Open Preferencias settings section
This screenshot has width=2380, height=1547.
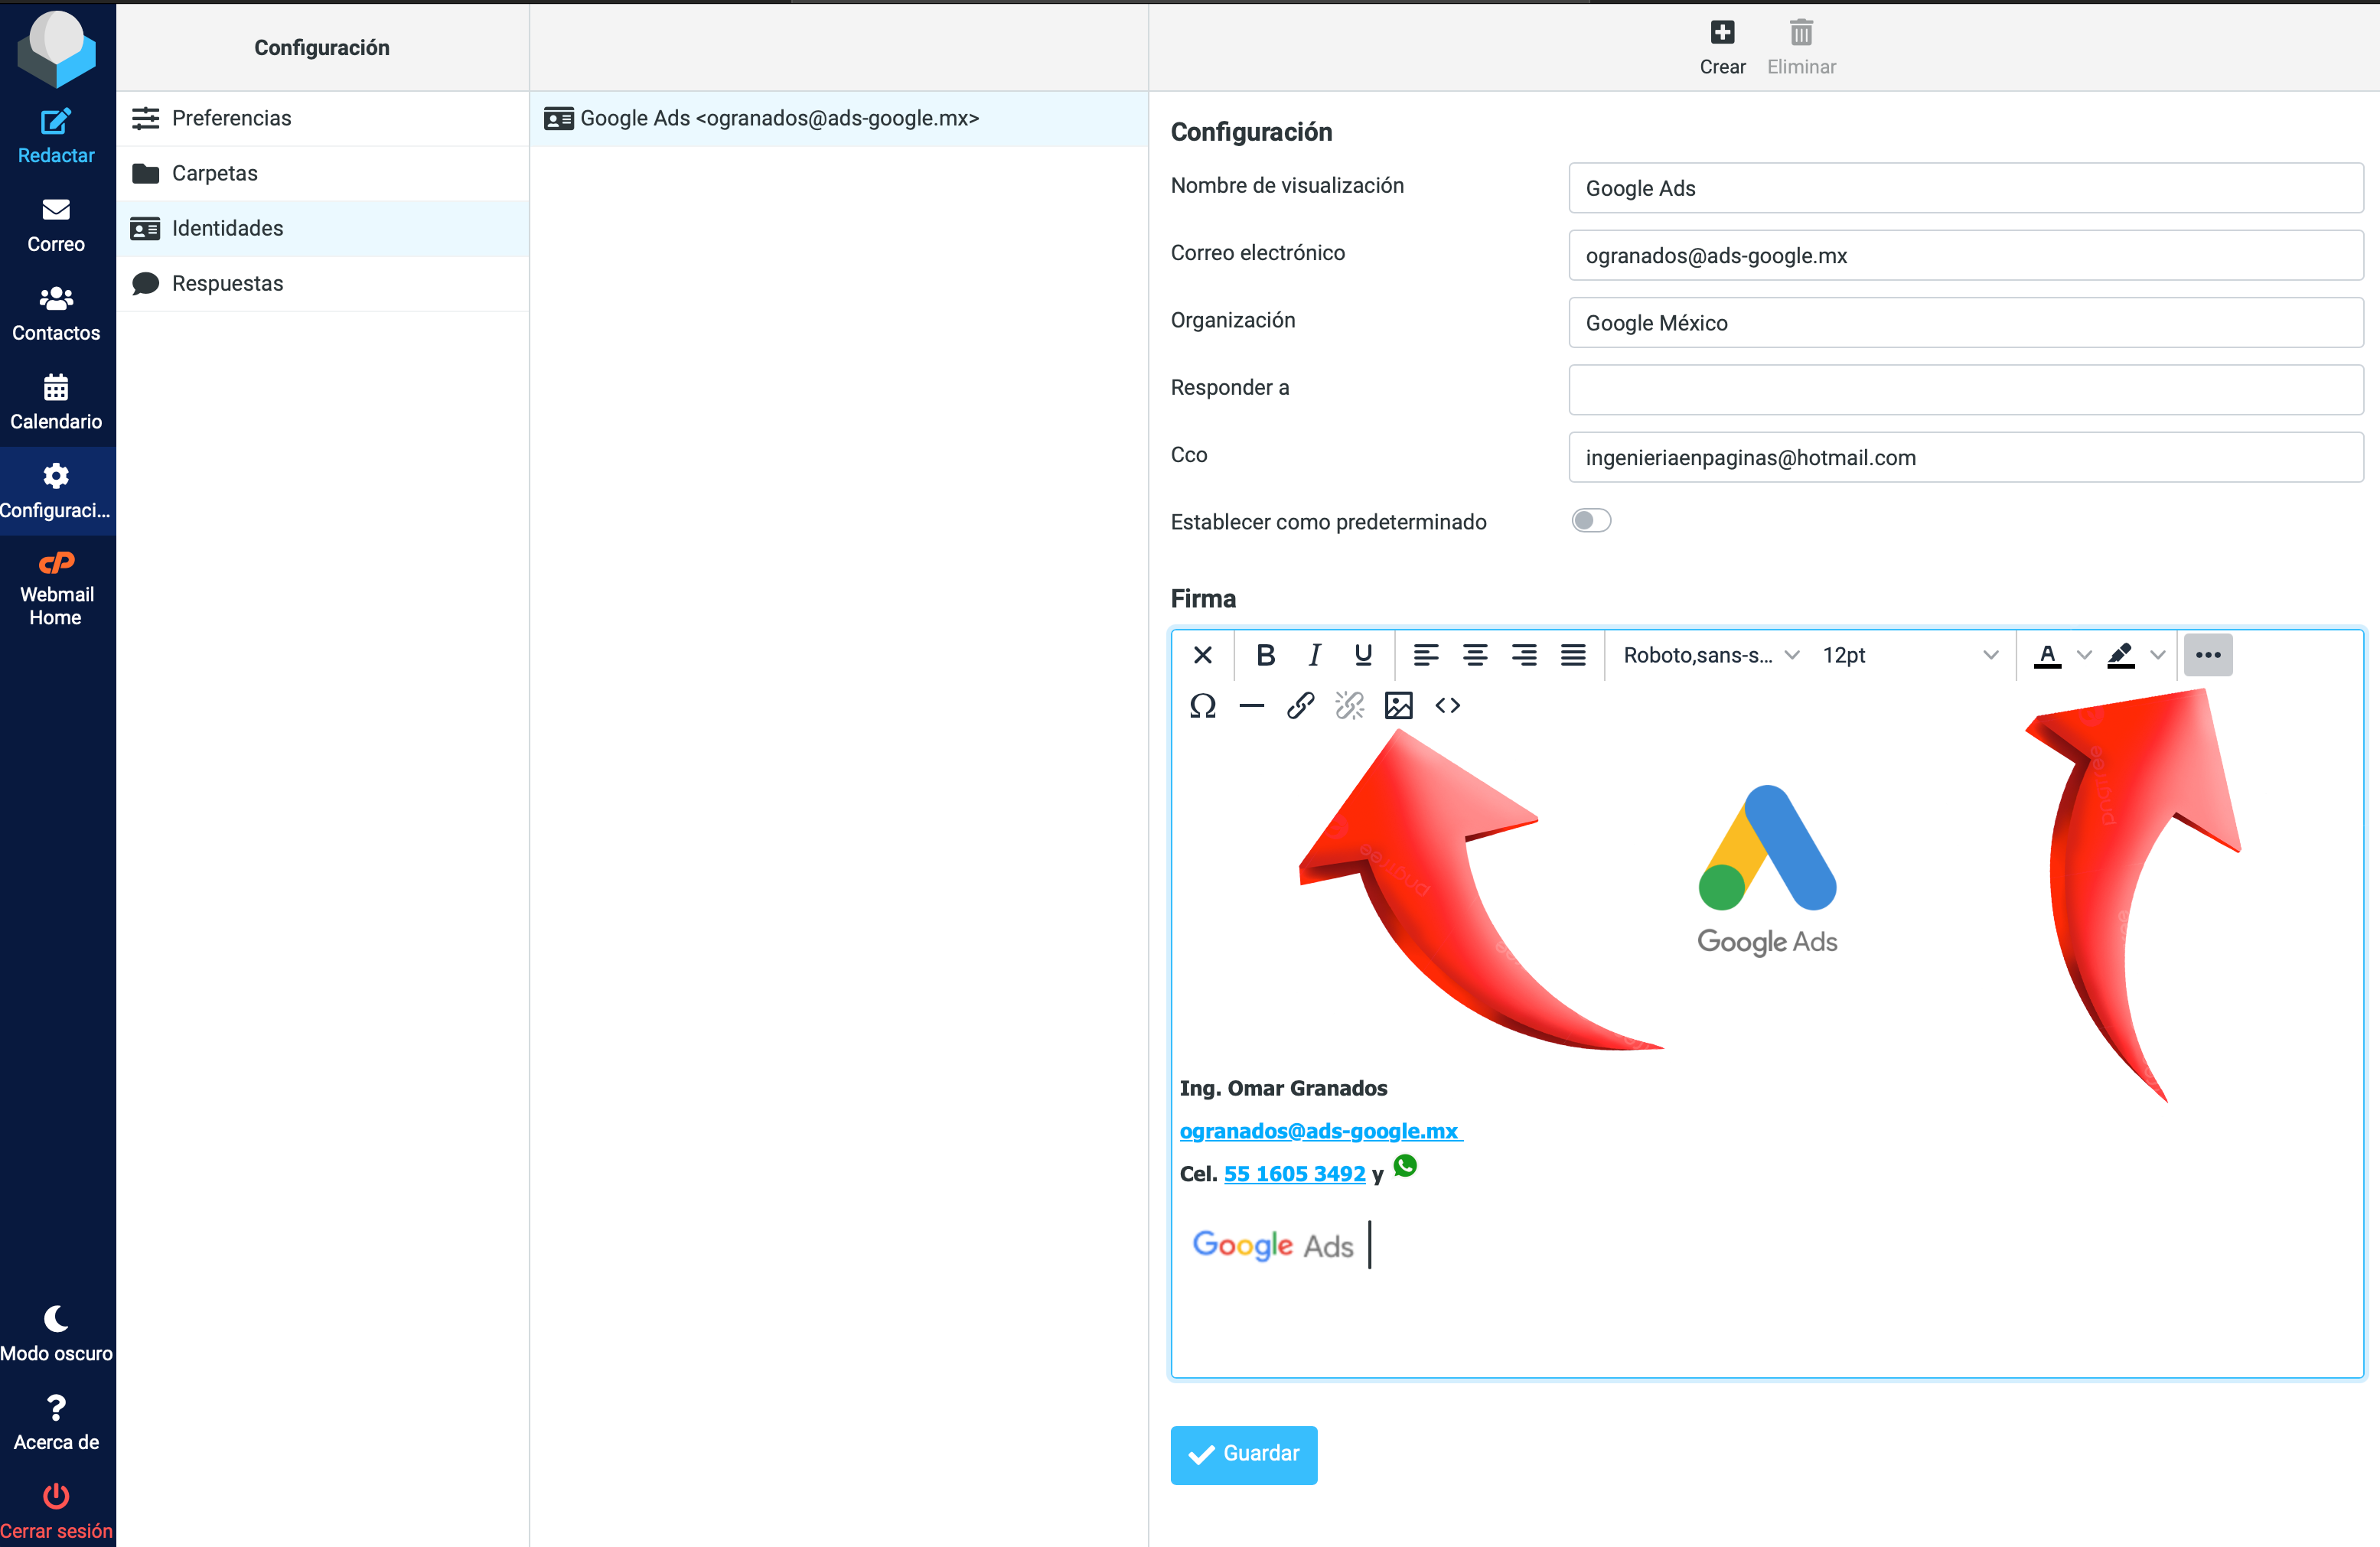click(322, 118)
